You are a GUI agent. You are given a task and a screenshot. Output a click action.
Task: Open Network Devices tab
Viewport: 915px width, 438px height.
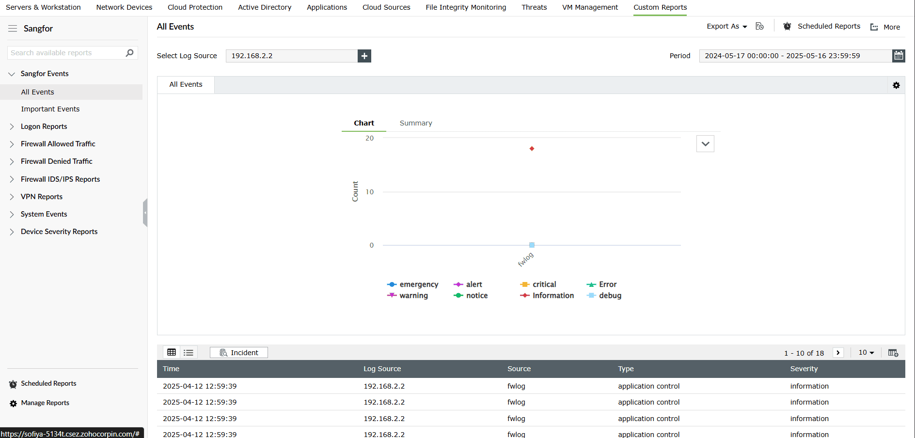[124, 7]
